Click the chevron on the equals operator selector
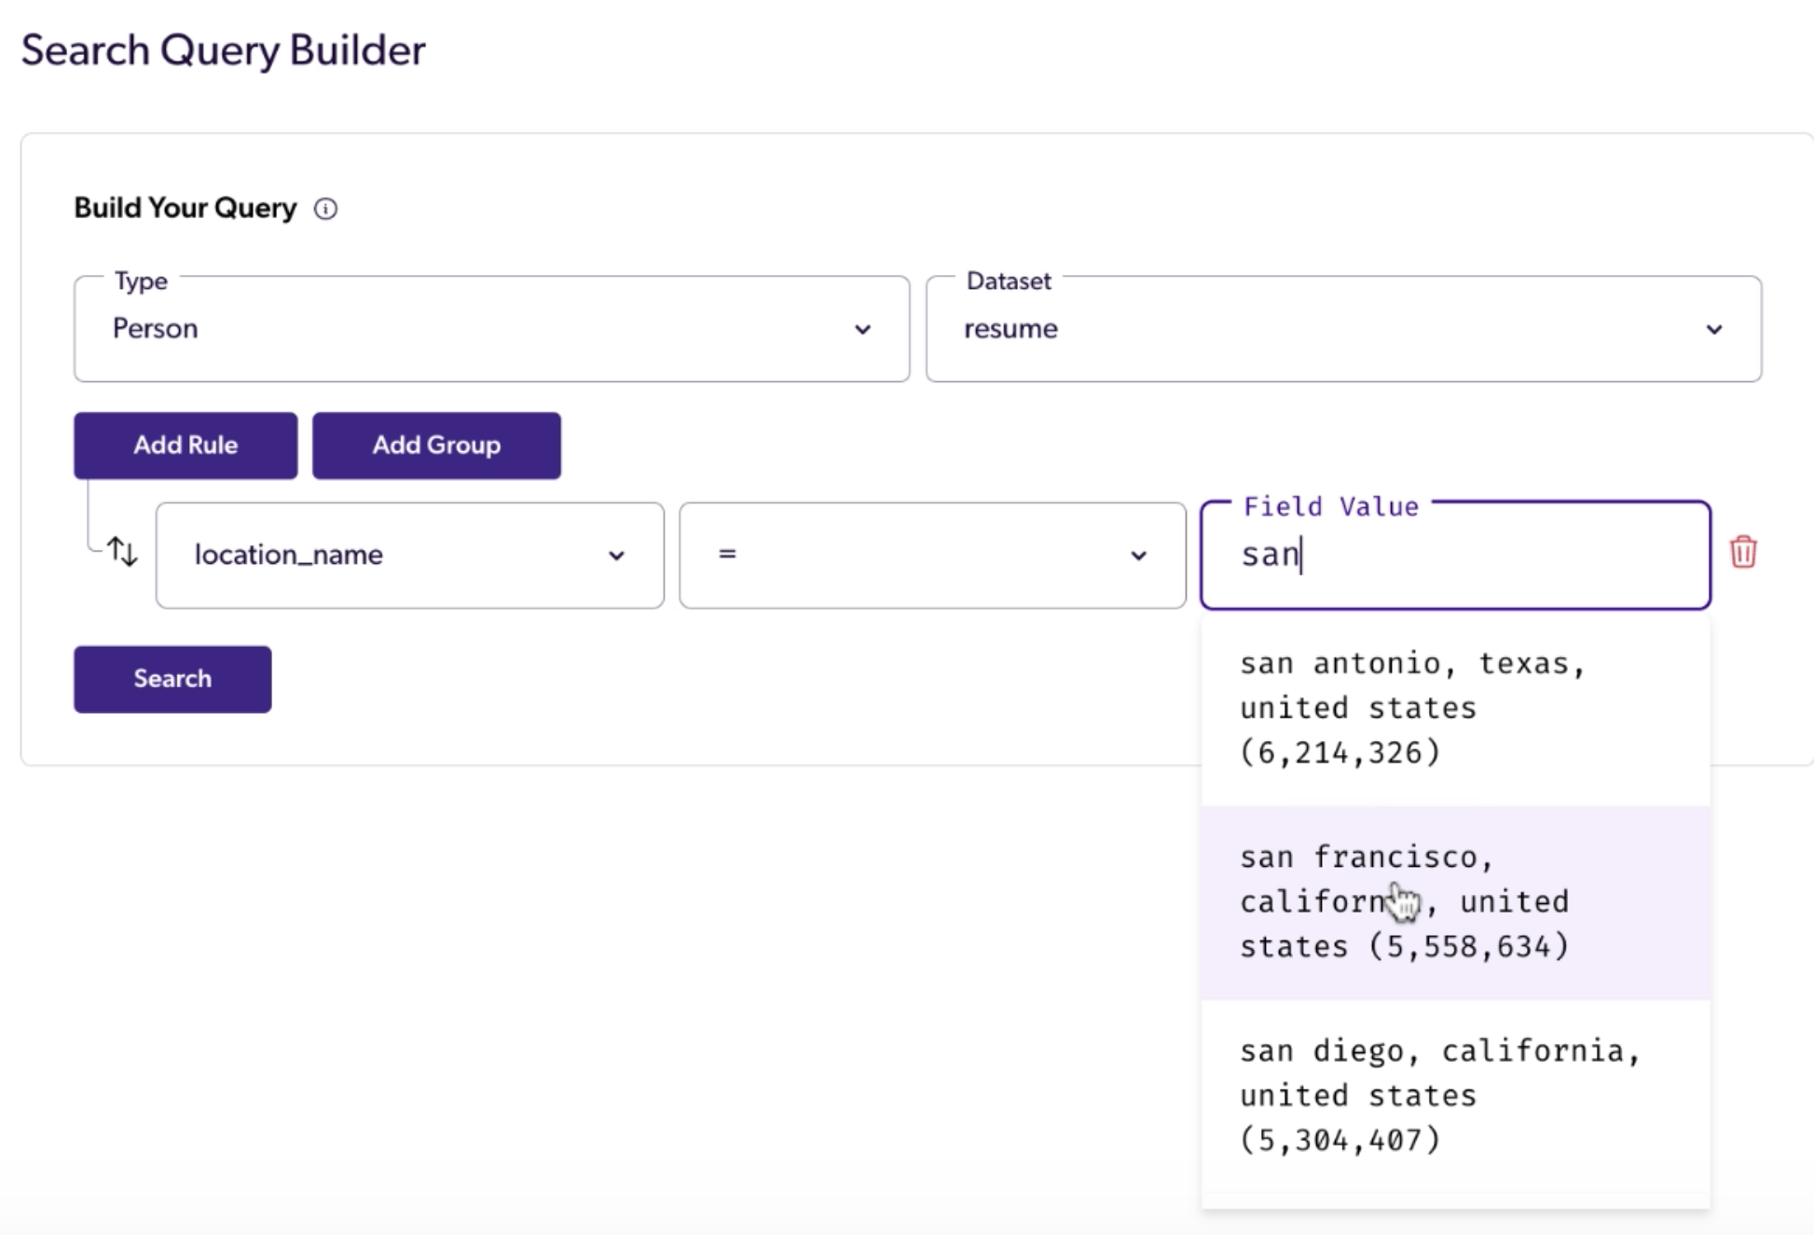Viewport: 1814px width, 1235px height. click(x=1138, y=556)
